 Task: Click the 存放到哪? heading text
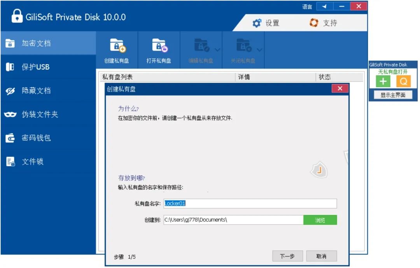coord(131,178)
